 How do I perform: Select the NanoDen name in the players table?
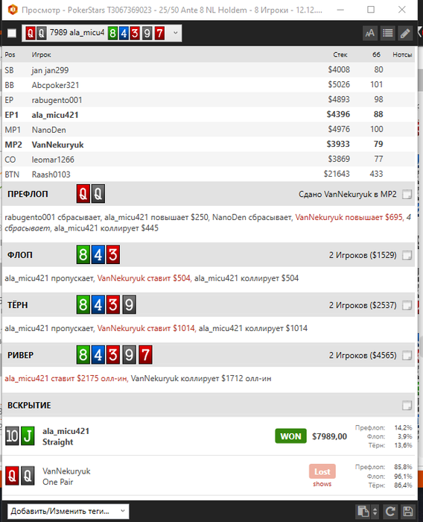point(49,130)
